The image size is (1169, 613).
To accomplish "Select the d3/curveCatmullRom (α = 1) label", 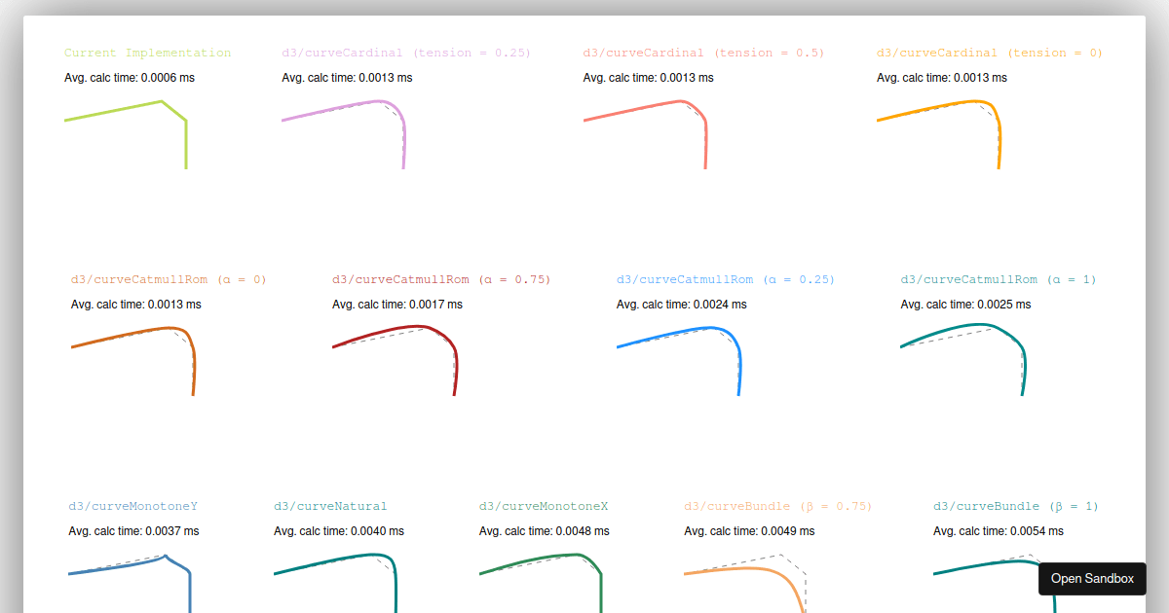I will 1000,278.
